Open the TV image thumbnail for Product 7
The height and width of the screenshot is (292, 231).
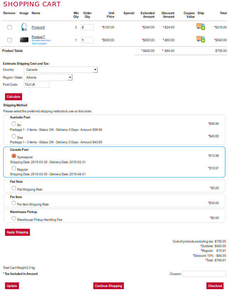[x=23, y=39]
